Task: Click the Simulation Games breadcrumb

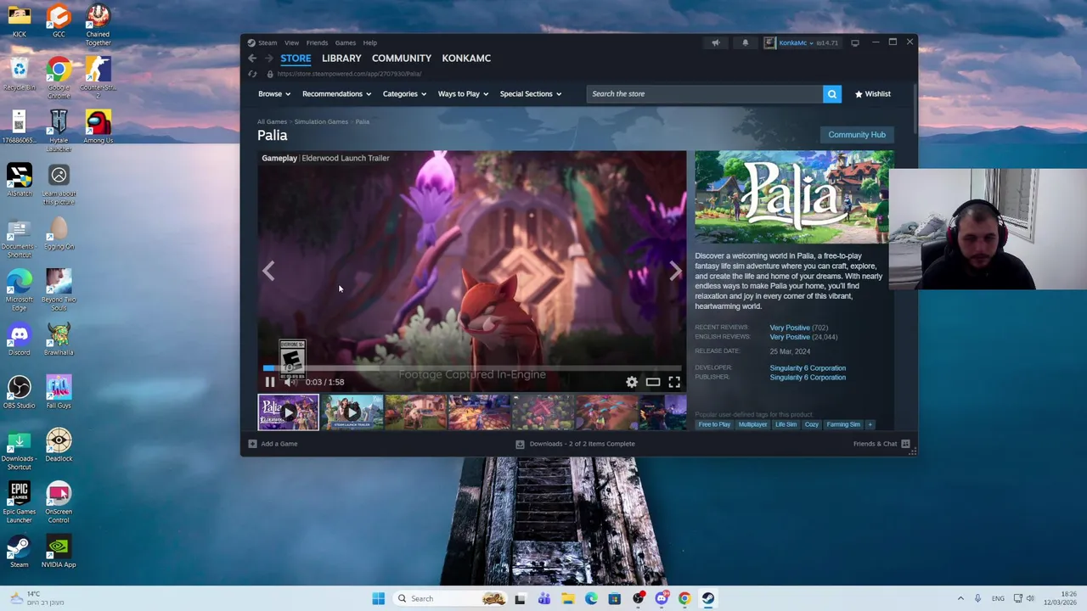Action: coord(321,122)
